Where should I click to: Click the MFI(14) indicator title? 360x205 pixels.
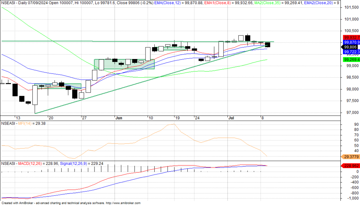point(25,123)
